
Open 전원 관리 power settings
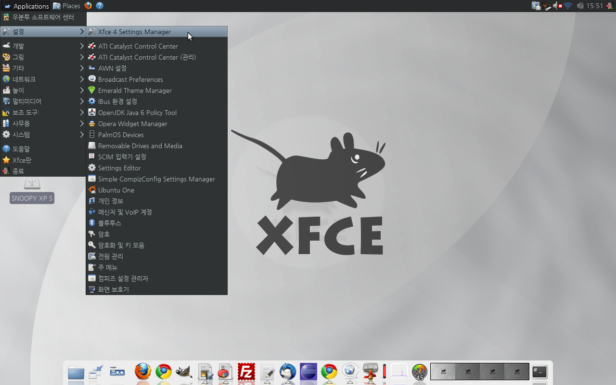tap(156, 257)
